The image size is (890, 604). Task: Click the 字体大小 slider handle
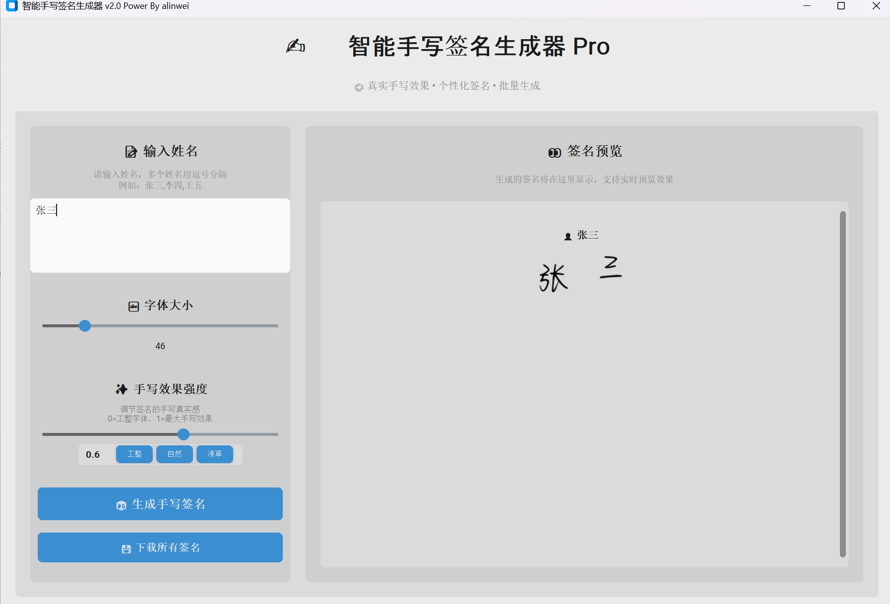point(85,326)
